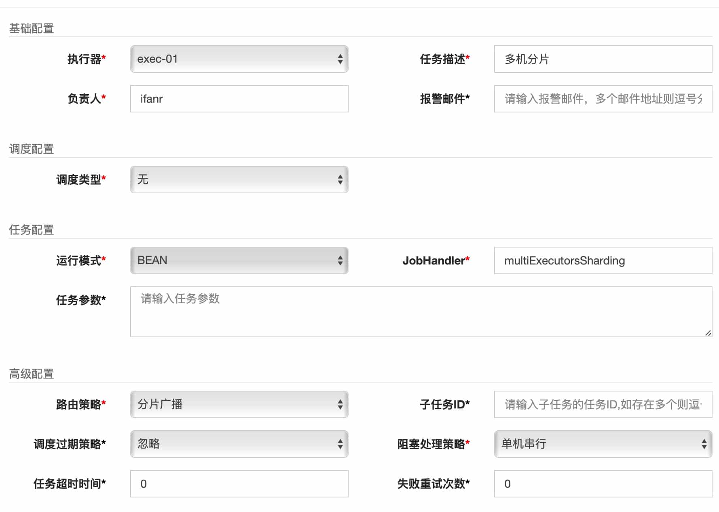Open the 阻塞处理策略 dropdown showing 单机串行
719x512 pixels.
[603, 444]
